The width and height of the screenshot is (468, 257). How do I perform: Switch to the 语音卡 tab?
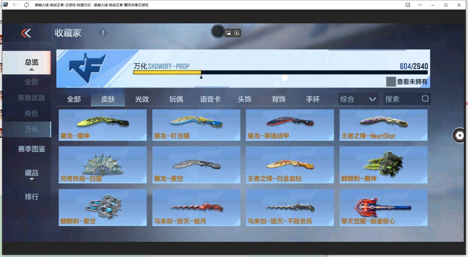tap(210, 99)
